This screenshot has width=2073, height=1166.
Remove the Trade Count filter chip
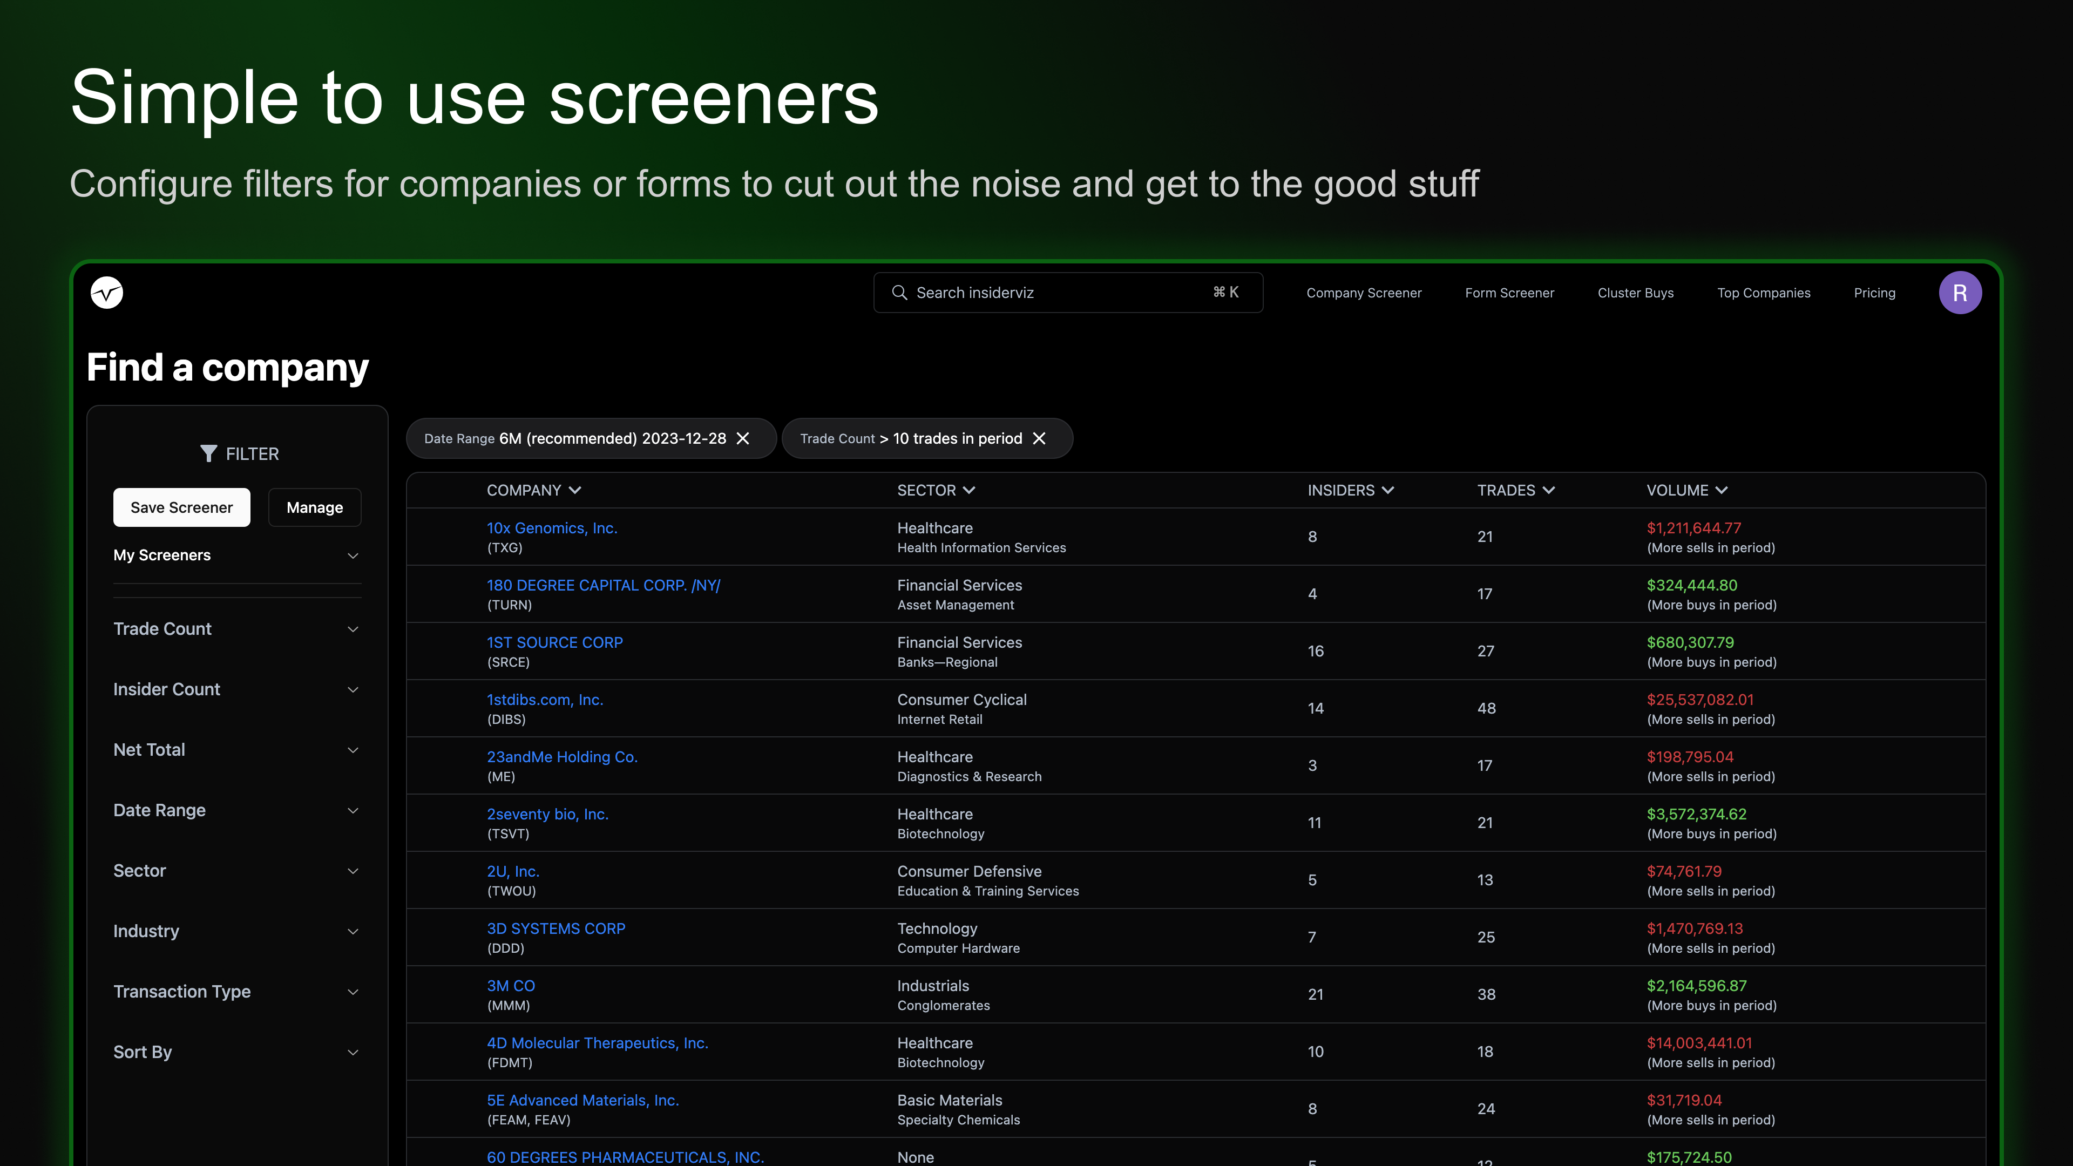1040,438
